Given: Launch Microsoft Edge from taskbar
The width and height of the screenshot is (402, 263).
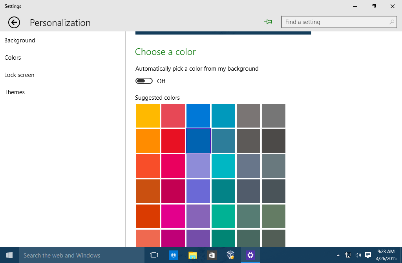Looking at the screenshot, I should (173, 255).
